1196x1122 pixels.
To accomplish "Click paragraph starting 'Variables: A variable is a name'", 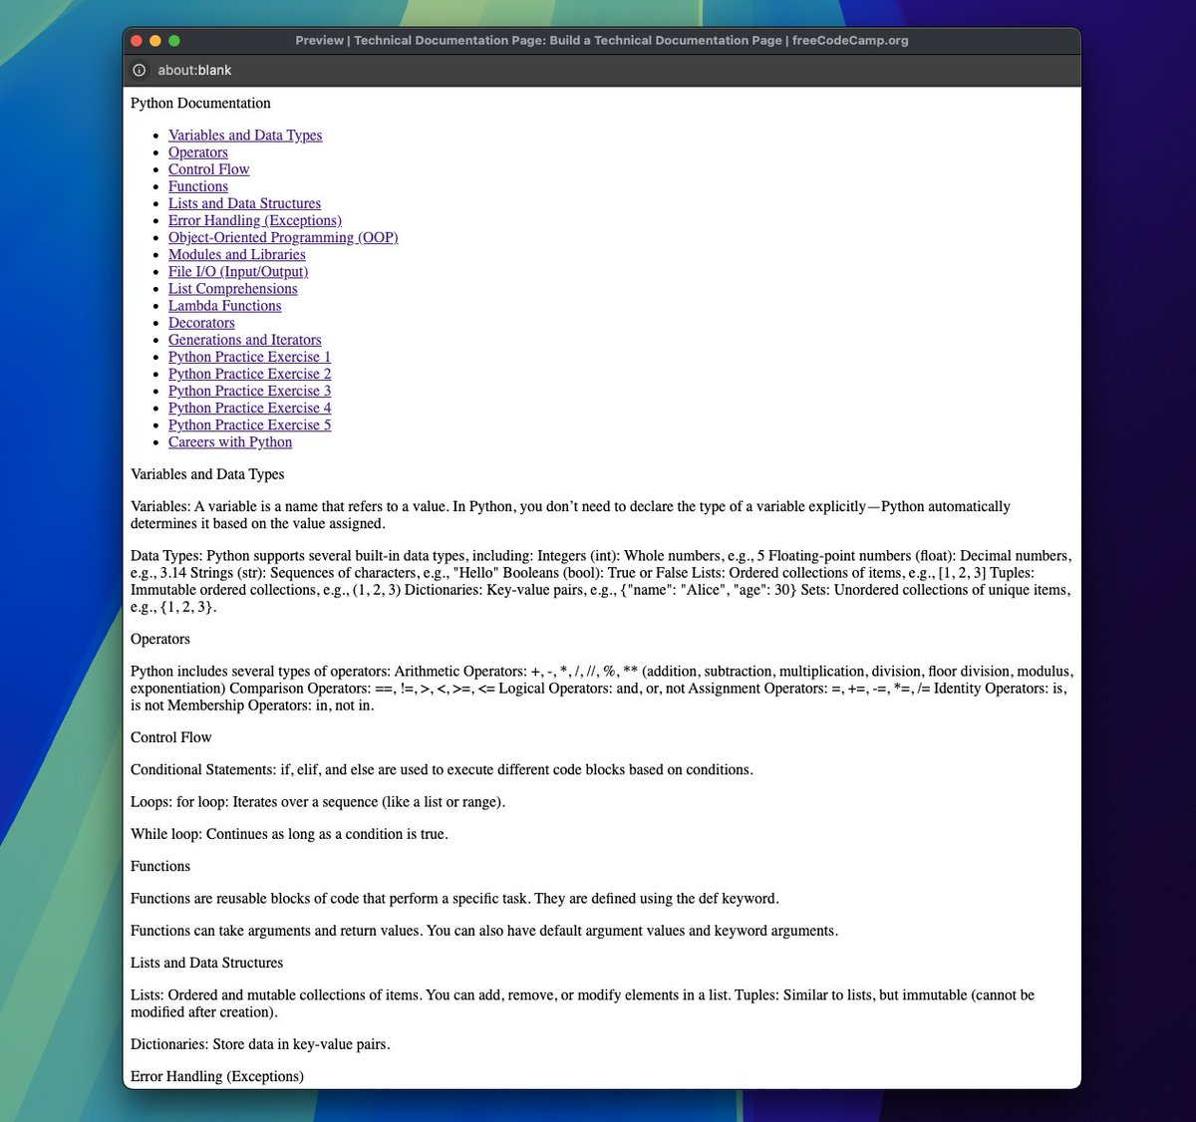I will (570, 515).
